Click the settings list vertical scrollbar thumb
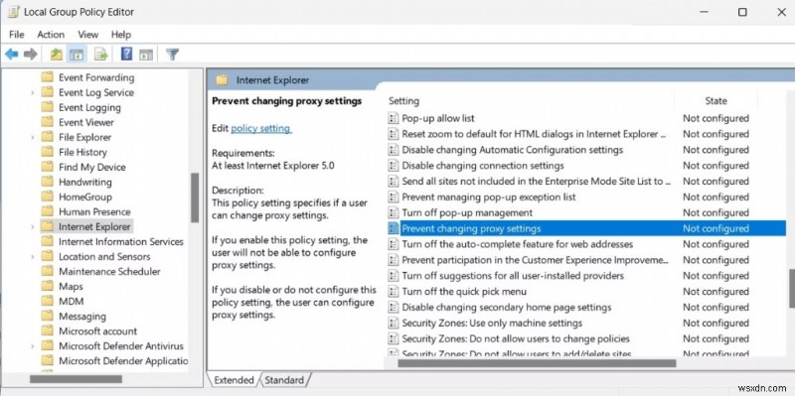This screenshot has width=795, height=396. pos(792,288)
